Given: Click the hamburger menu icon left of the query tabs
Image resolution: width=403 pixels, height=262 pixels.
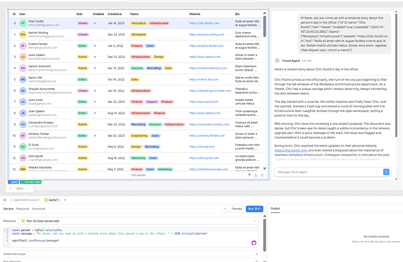Looking at the screenshot, I should tap(5, 200).
